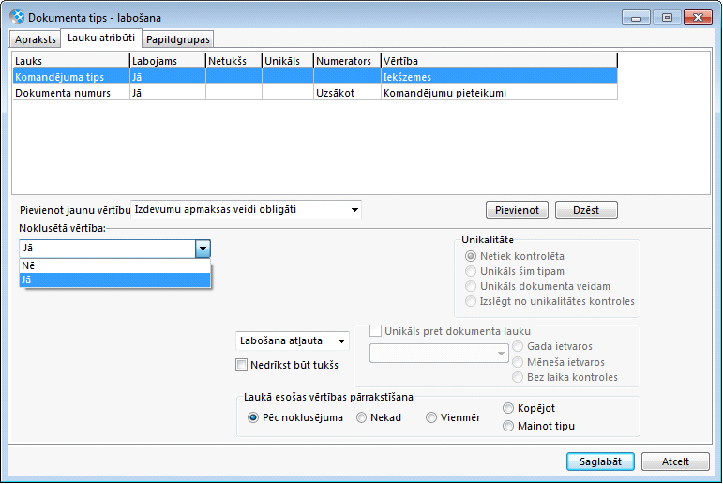723x484 pixels.
Task: Save changes with Saglabāt button
Action: [600, 461]
